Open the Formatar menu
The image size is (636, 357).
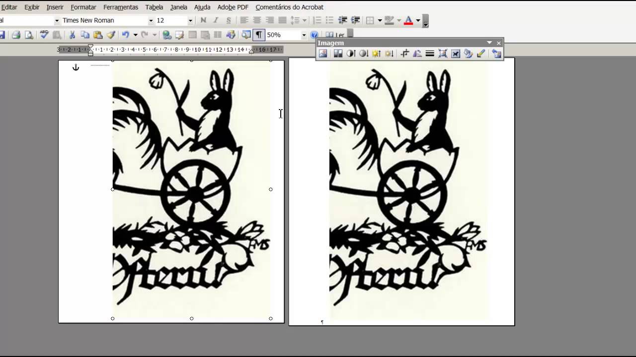point(83,7)
